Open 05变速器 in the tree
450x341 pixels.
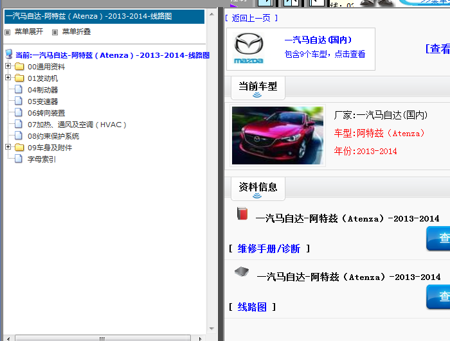(x=43, y=101)
